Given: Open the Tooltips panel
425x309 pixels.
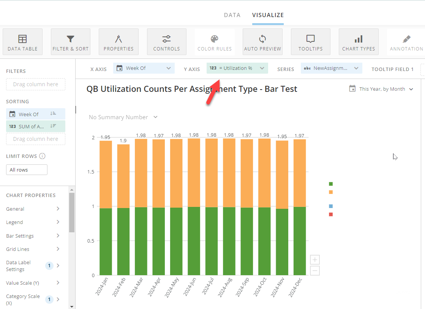Looking at the screenshot, I should pyautogui.click(x=310, y=42).
